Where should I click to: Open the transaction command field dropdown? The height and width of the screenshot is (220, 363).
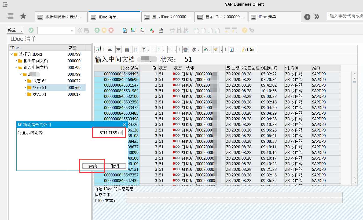tap(72, 31)
